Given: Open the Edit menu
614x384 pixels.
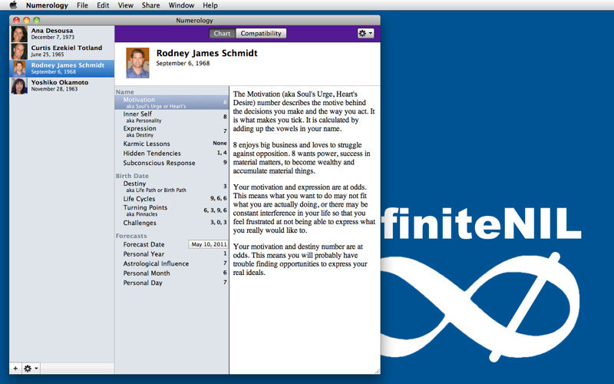Looking at the screenshot, I should (103, 5).
